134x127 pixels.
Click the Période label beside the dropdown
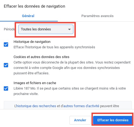(9, 29)
